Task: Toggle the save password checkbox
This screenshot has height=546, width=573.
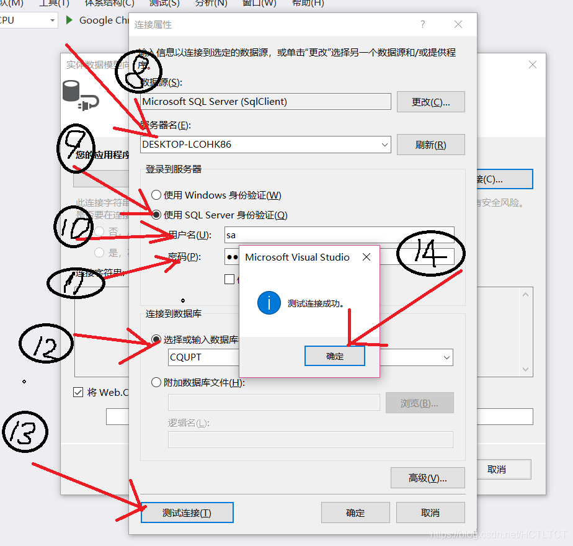Action: pos(229,279)
